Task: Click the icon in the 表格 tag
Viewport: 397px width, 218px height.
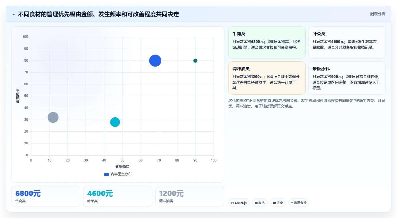Action: coord(256,203)
